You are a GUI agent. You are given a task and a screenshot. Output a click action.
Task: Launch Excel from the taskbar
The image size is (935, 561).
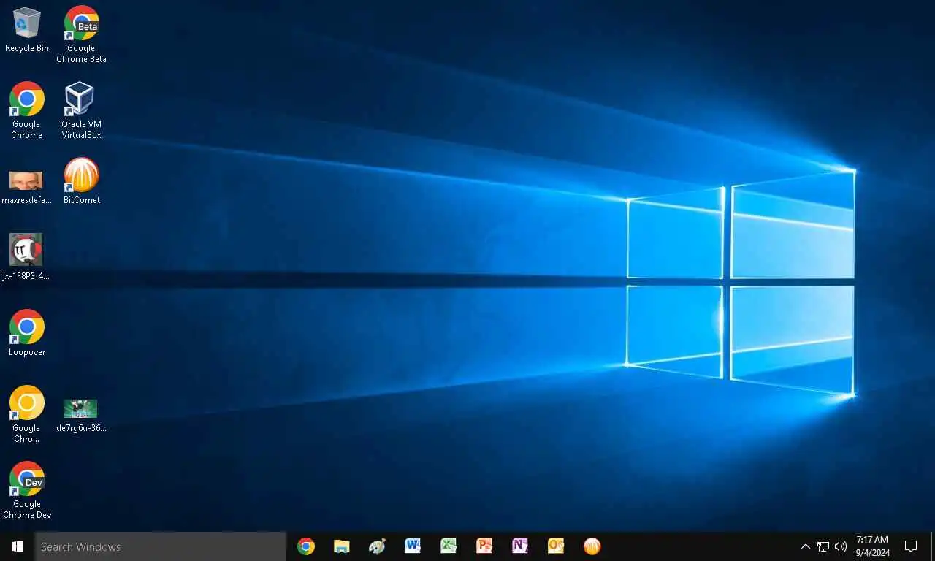tap(449, 546)
